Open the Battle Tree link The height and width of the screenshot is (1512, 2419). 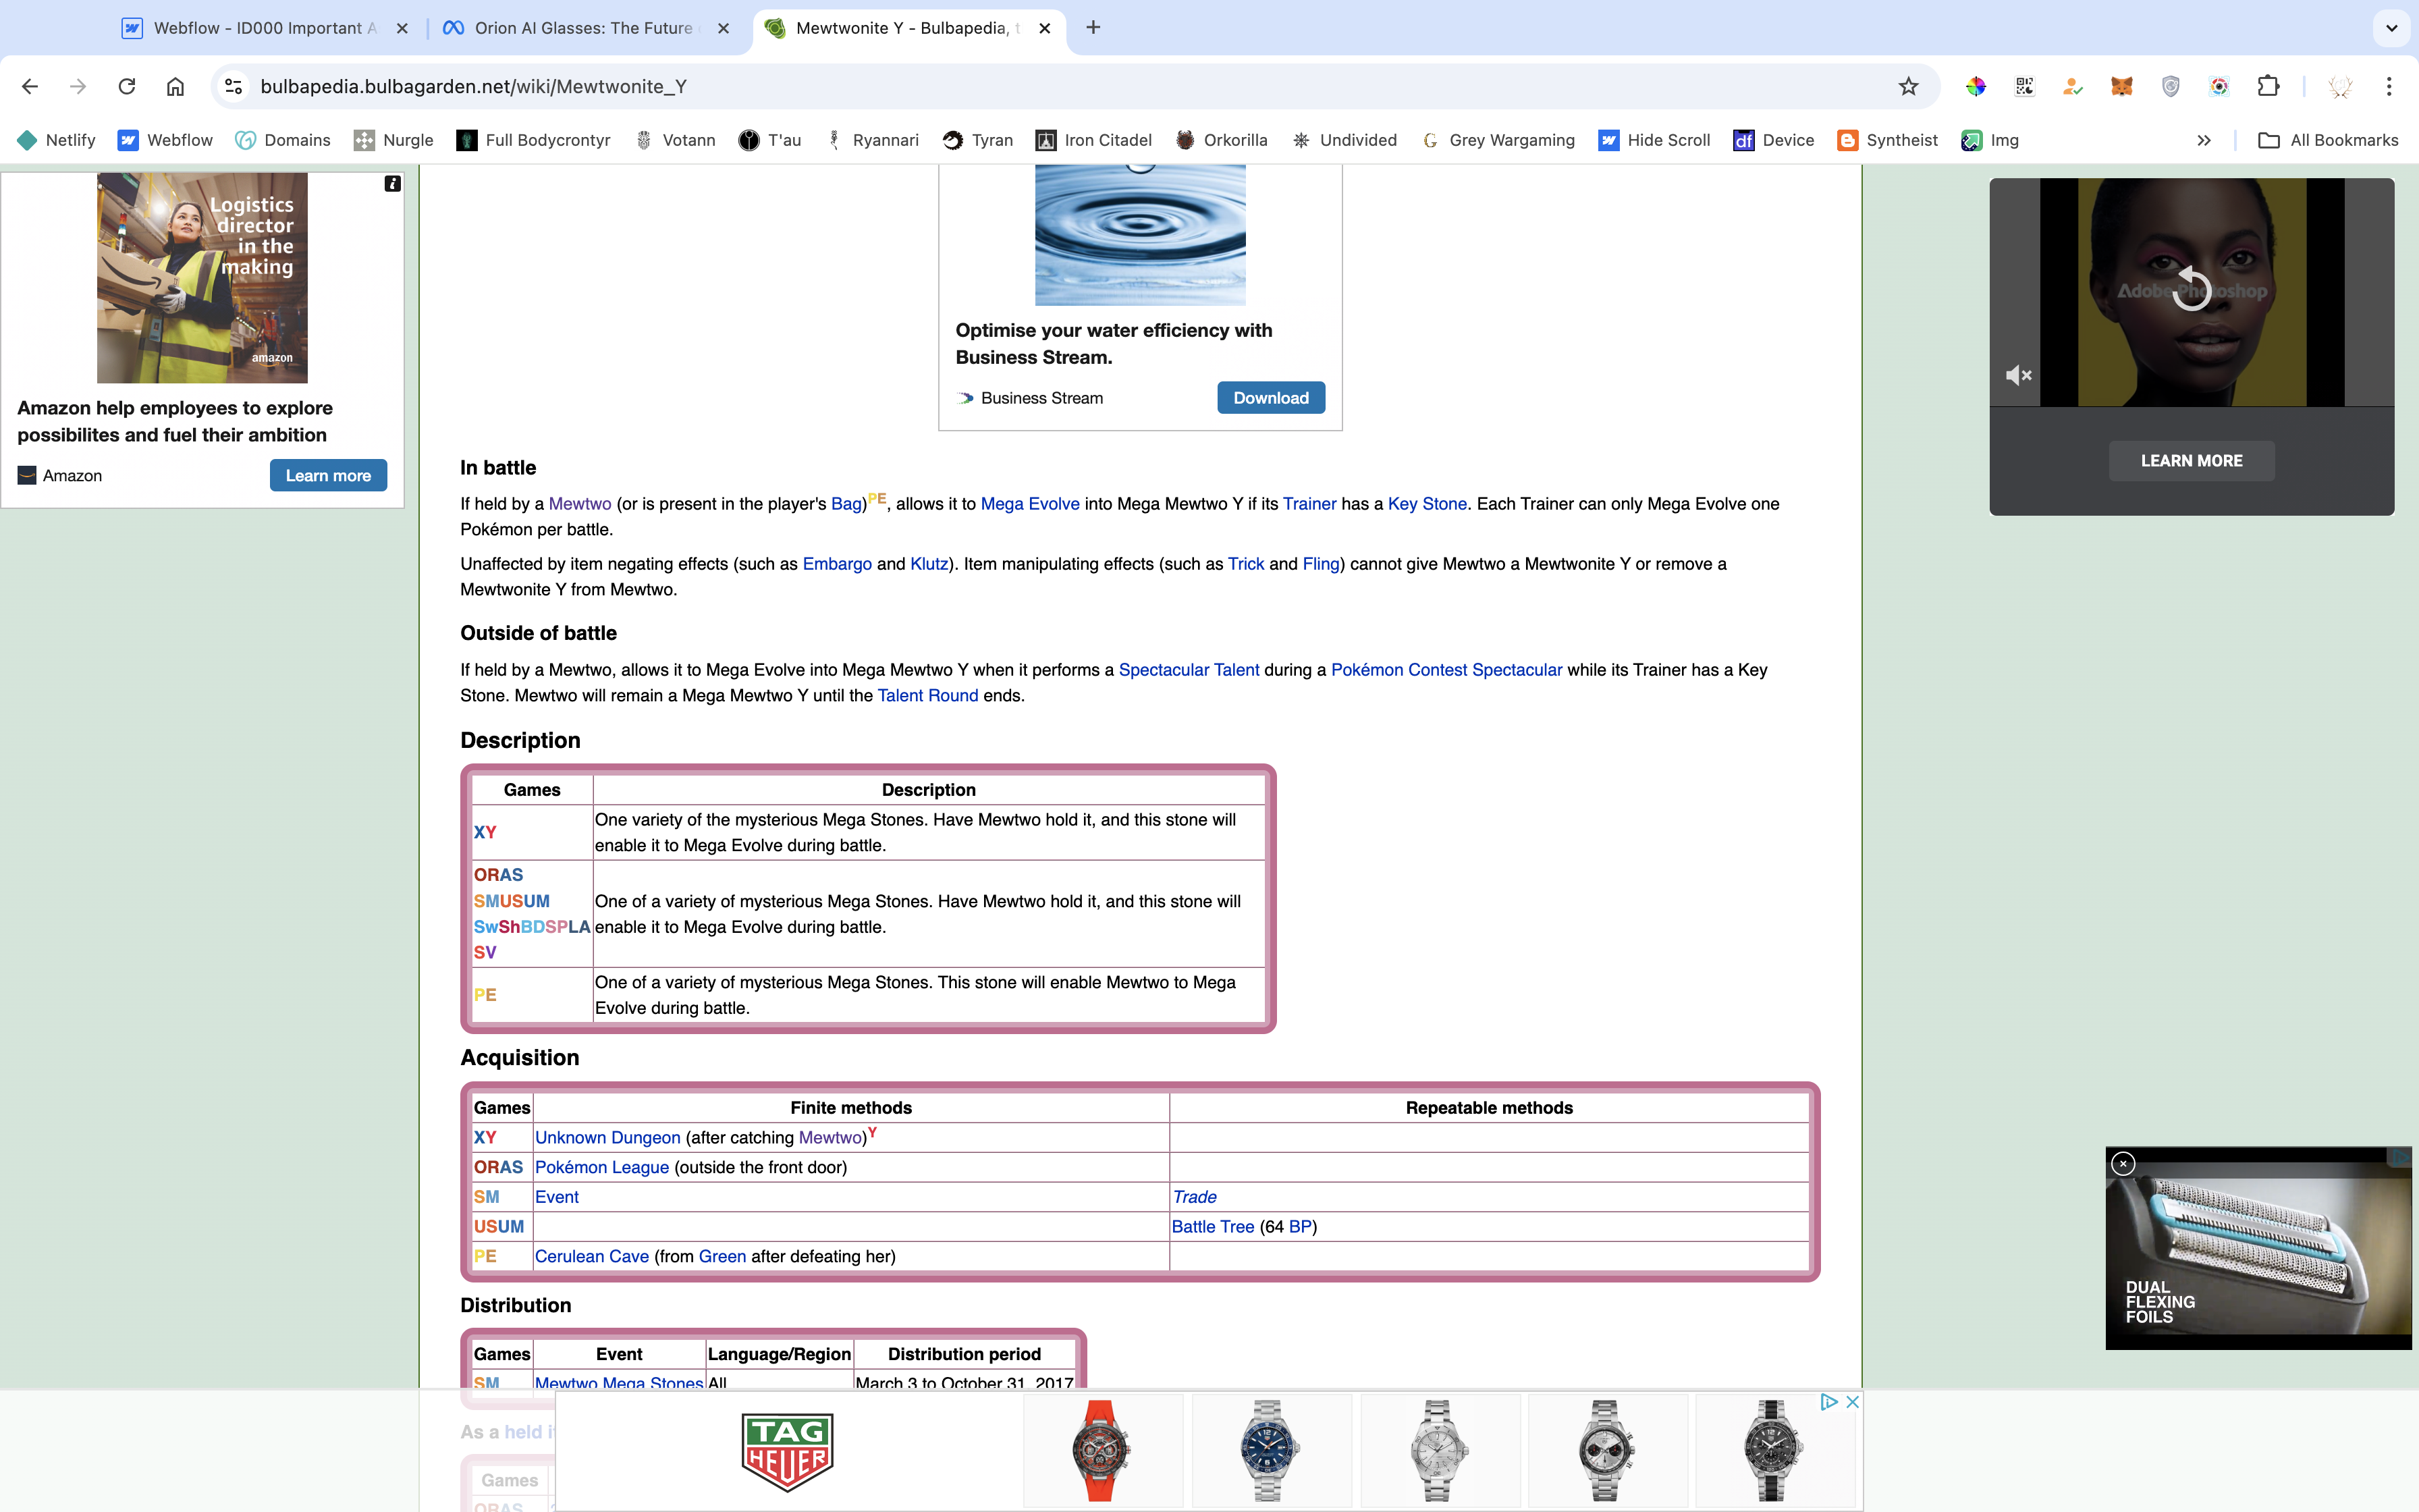click(x=1212, y=1226)
